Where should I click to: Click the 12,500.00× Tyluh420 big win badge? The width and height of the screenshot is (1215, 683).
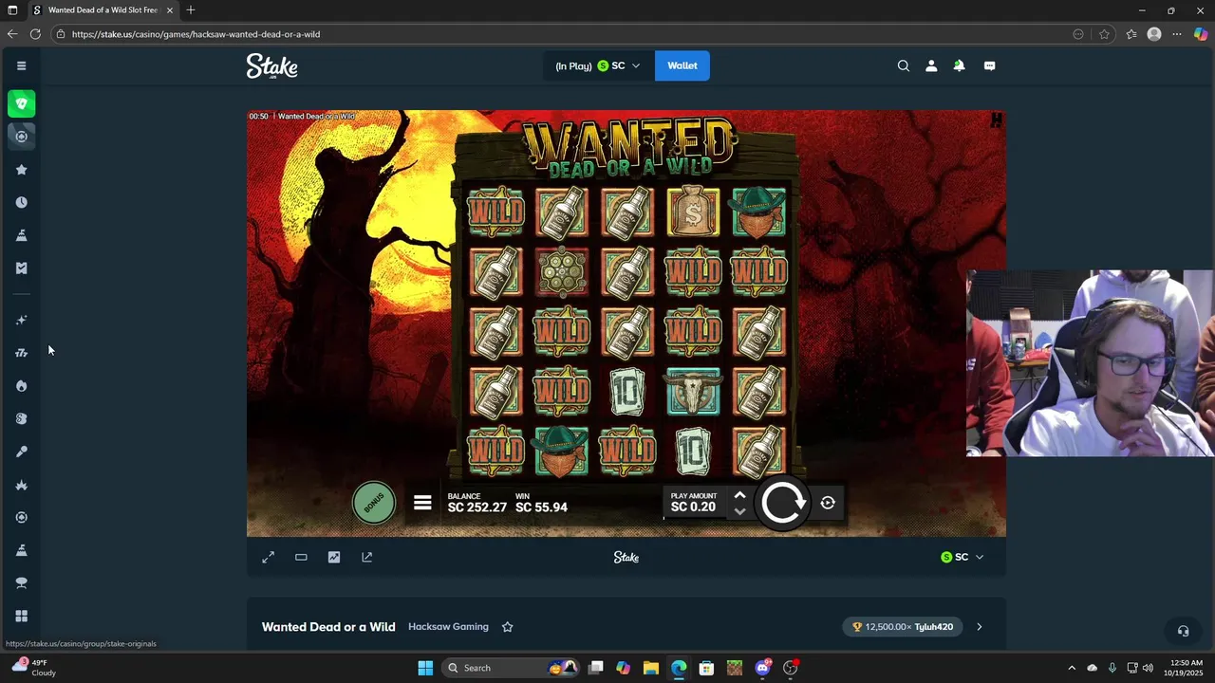point(903,626)
